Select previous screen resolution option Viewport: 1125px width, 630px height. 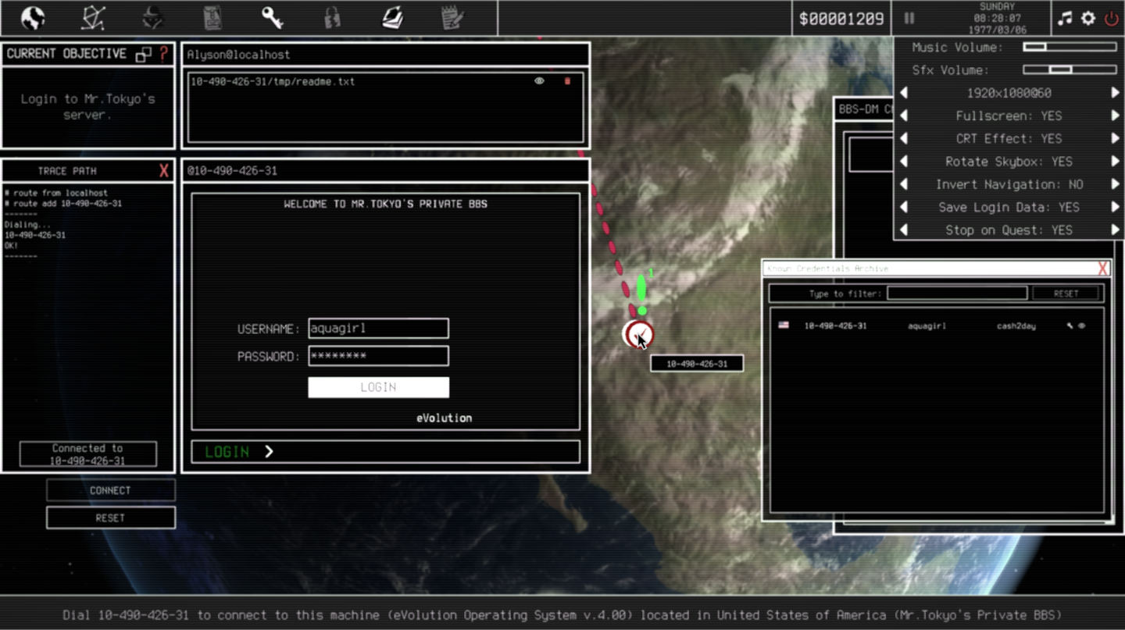pyautogui.click(x=904, y=93)
